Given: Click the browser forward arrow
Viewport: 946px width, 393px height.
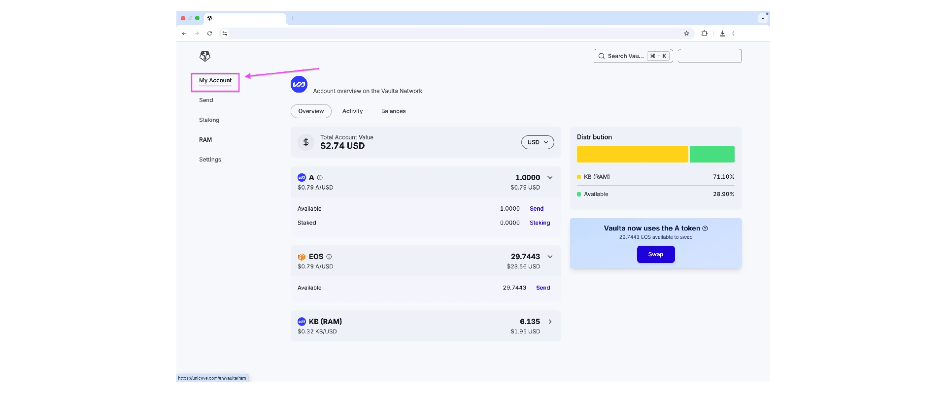Looking at the screenshot, I should [x=197, y=33].
